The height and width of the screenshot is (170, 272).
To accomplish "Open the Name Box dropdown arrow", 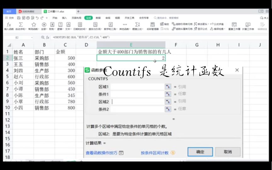I will click(x=32, y=37).
